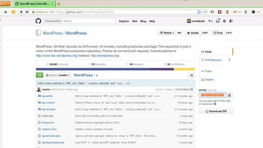Open the latest commit 3fb283db0a

182,90
